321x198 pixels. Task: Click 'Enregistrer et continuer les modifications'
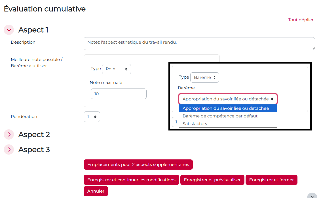[131, 180]
